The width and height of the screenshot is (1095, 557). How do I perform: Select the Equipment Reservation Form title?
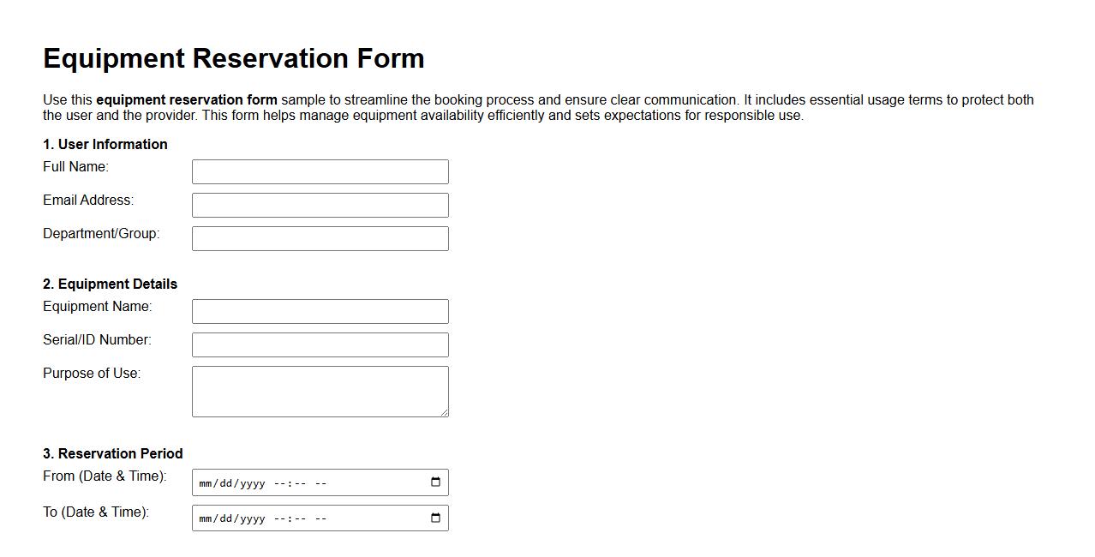click(233, 58)
